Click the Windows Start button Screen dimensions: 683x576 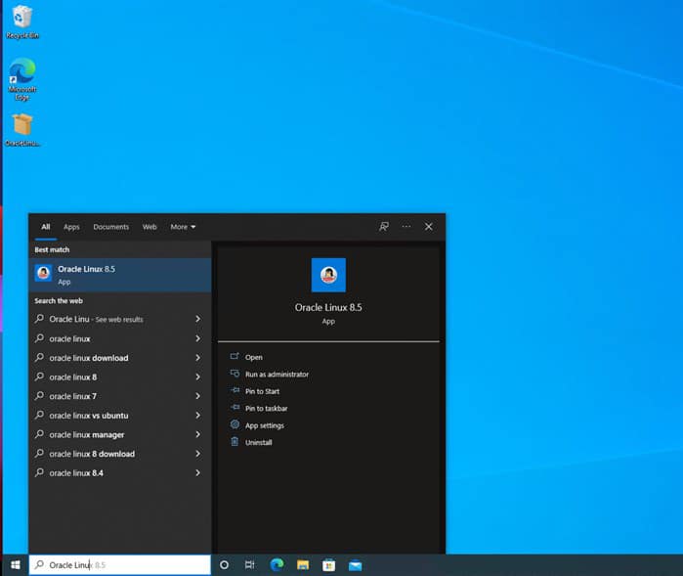tap(15, 565)
